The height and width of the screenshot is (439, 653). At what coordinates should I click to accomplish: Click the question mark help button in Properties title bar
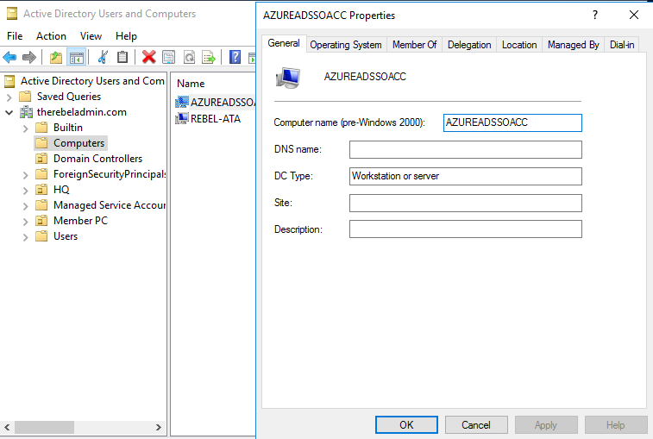(x=595, y=15)
